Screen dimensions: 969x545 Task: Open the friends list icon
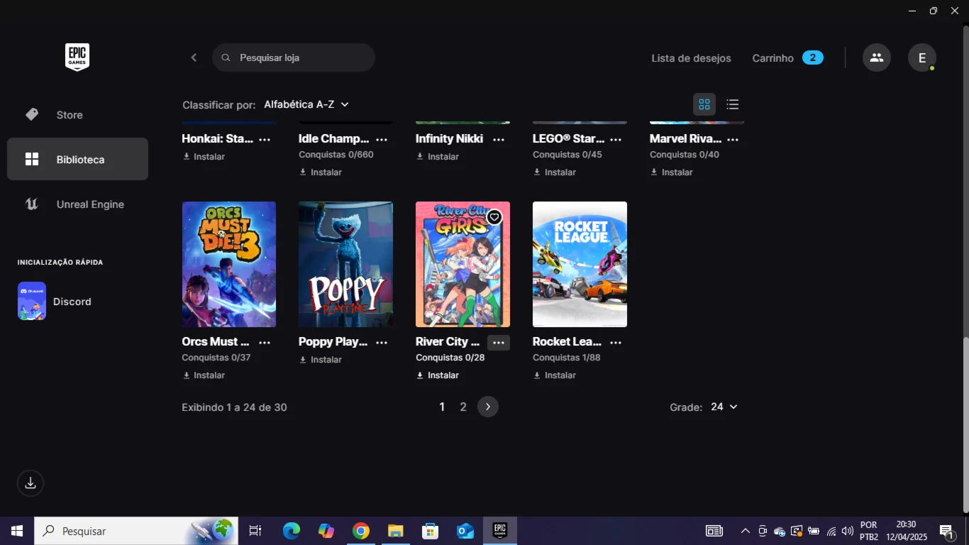tap(877, 57)
